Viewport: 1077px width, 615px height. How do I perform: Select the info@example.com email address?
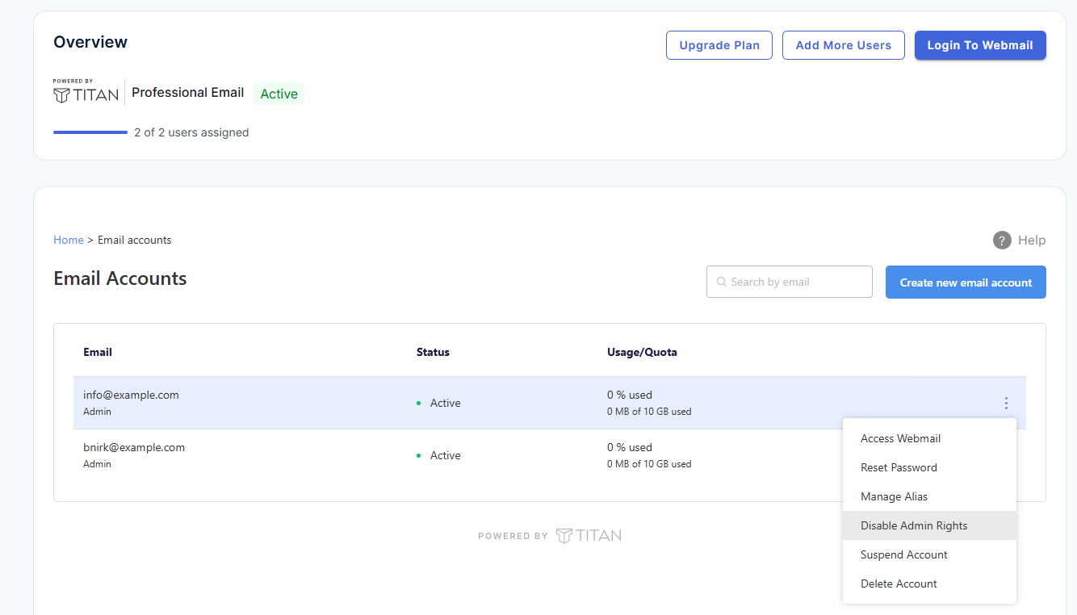click(131, 395)
